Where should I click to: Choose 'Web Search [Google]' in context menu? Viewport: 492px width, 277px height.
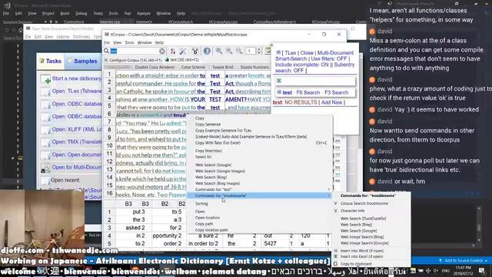(x=213, y=165)
